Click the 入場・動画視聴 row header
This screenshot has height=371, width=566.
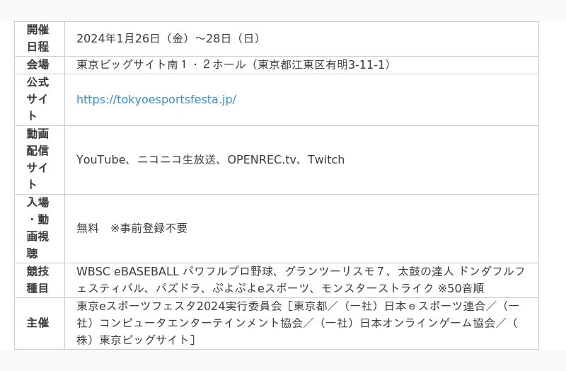(38, 228)
